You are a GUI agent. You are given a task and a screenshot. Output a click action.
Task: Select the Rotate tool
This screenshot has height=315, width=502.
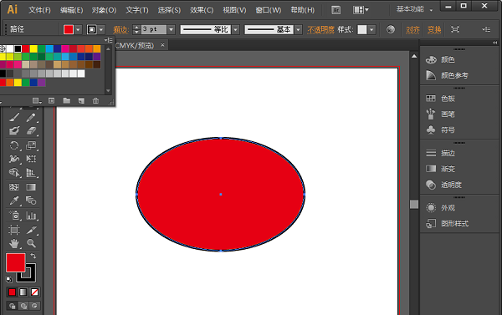click(14, 145)
